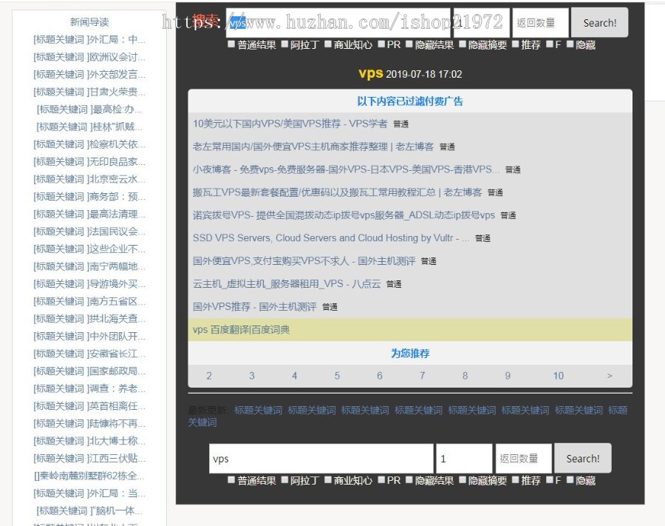This screenshot has width=665, height=526.
Task: Click the top Search! button
Action: click(599, 22)
